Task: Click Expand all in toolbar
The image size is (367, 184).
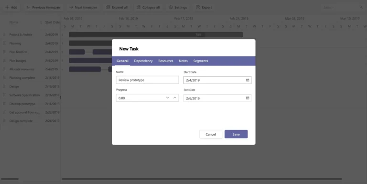Action: pos(117,7)
